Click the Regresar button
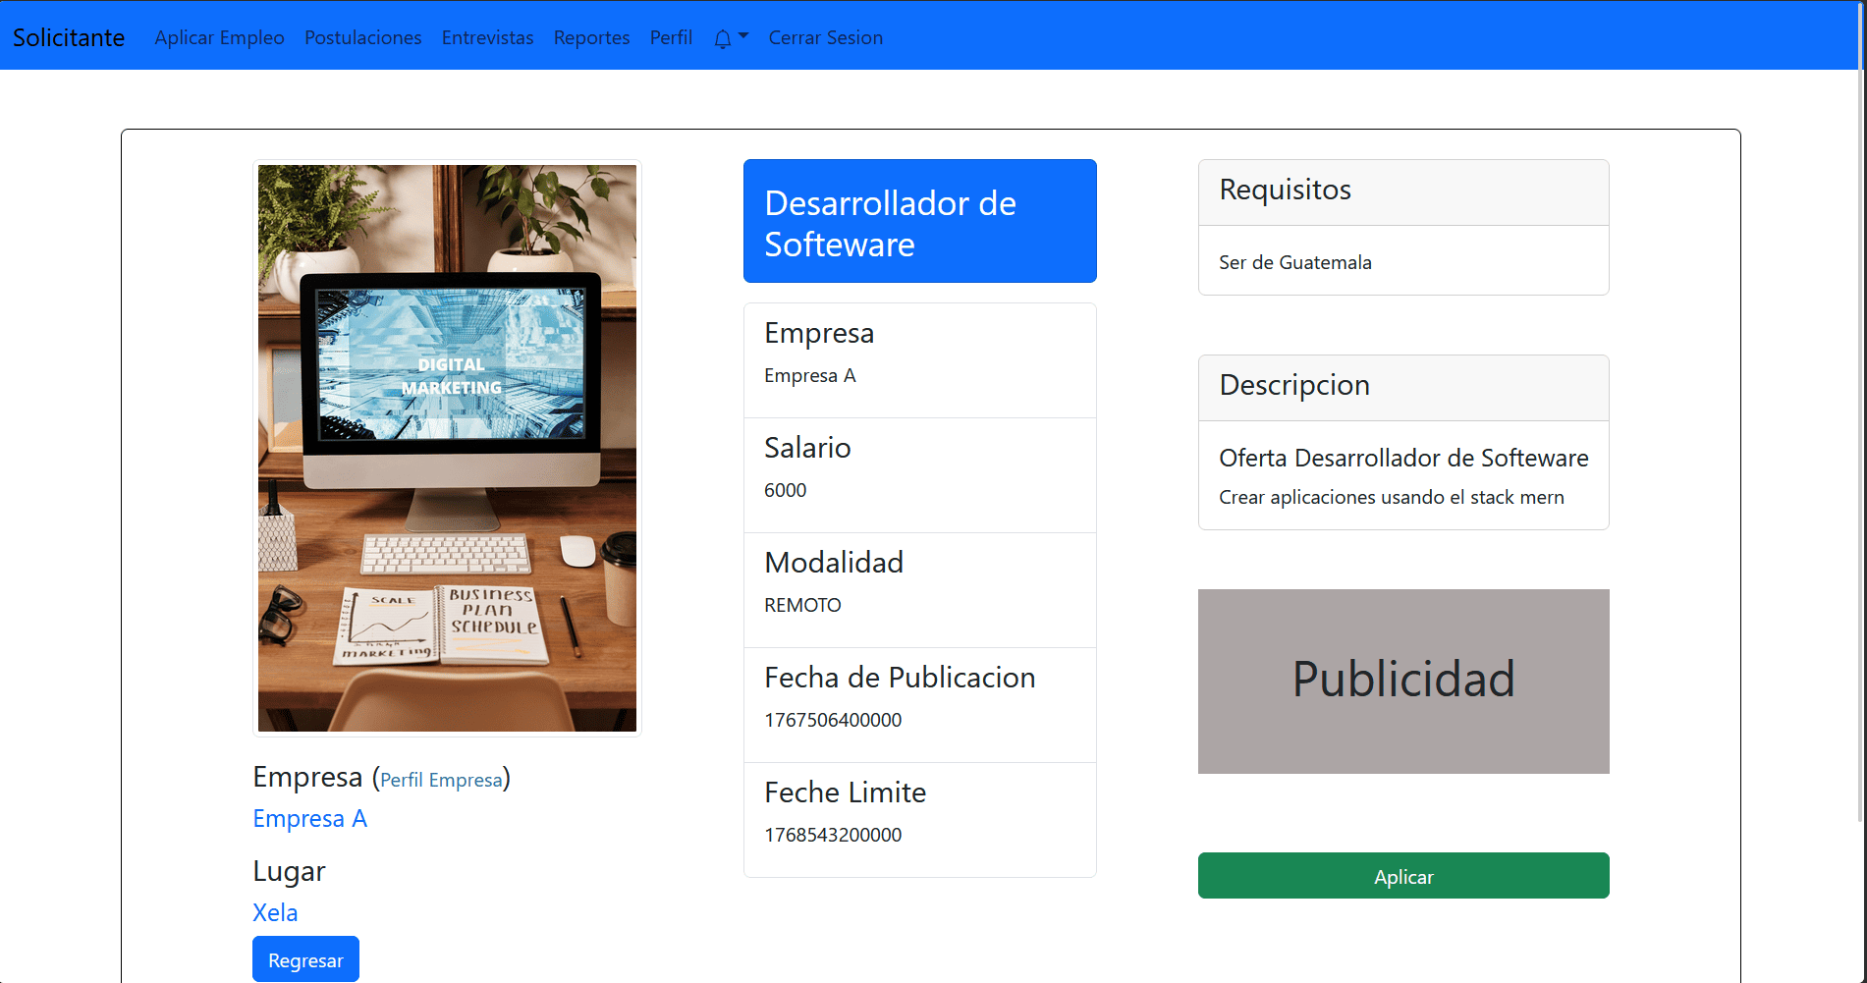Viewport: 1867px width, 983px height. coord(305,959)
